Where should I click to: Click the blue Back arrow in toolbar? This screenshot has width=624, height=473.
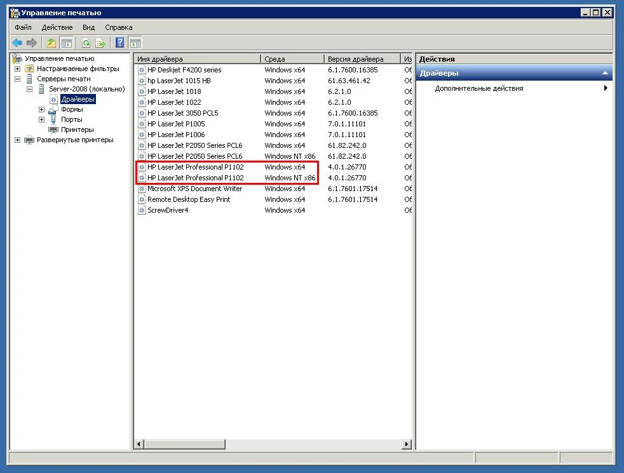pyautogui.click(x=17, y=43)
